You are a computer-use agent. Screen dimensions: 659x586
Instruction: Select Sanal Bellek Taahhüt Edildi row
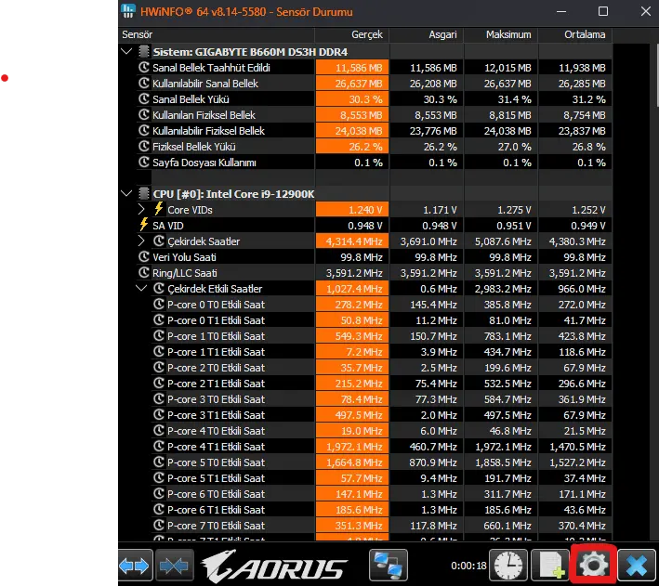coord(374,68)
